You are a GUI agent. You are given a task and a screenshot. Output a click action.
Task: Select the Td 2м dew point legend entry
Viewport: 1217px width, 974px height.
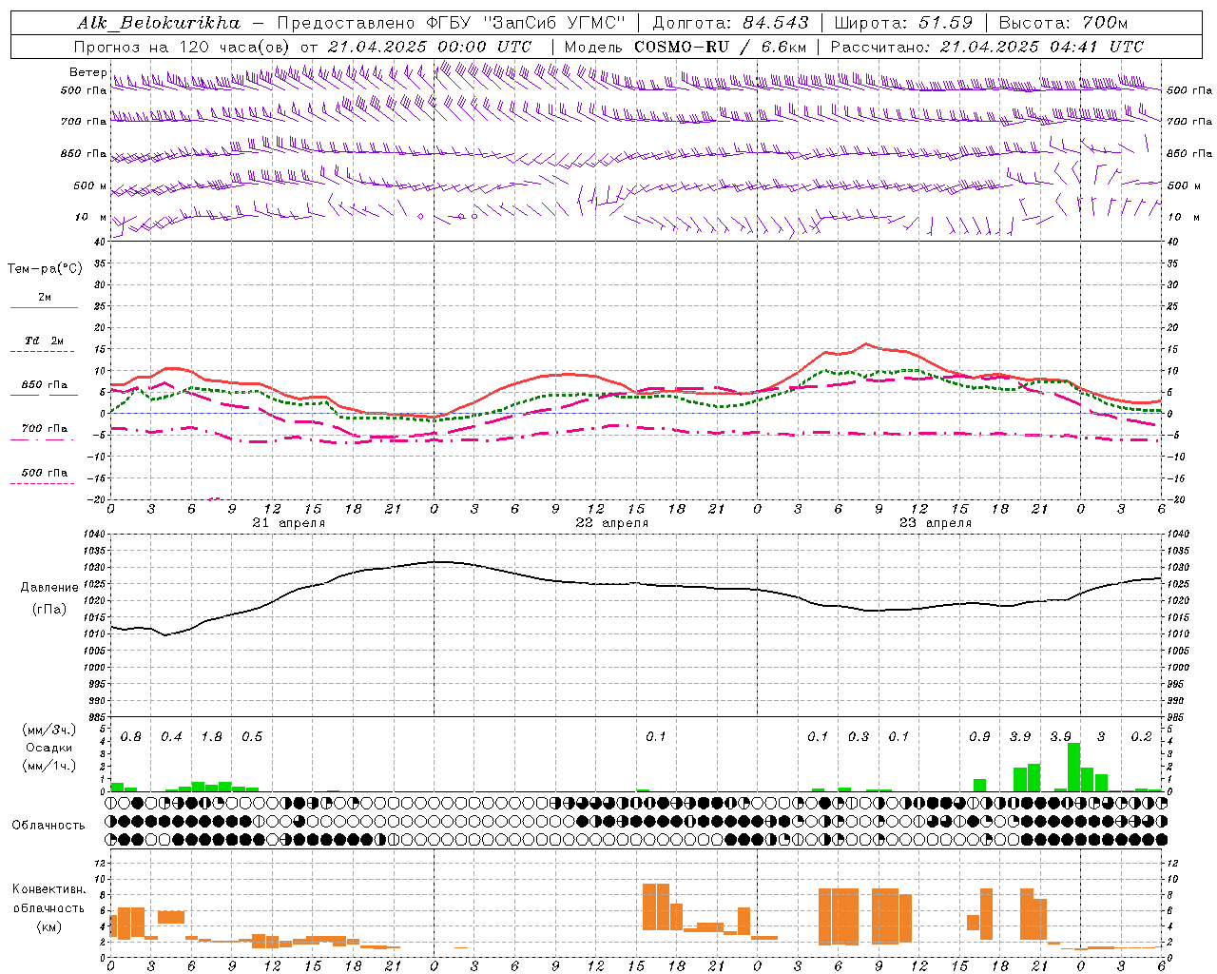tap(44, 341)
